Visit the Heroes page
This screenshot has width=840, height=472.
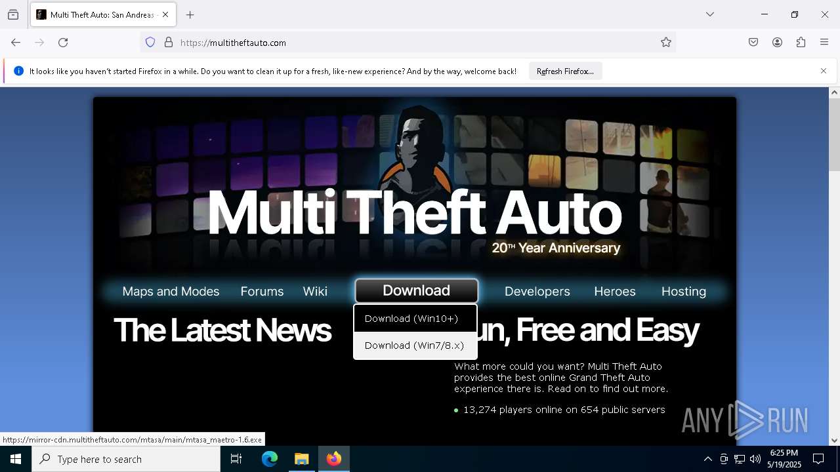pyautogui.click(x=615, y=291)
